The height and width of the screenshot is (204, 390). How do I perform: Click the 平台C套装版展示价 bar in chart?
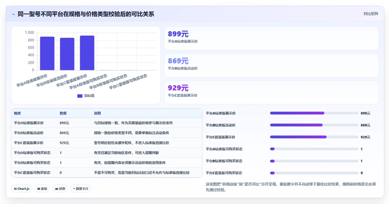click(87, 53)
